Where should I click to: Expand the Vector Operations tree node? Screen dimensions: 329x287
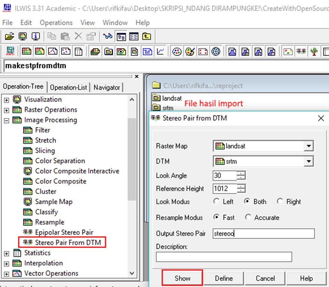pyautogui.click(x=6, y=274)
